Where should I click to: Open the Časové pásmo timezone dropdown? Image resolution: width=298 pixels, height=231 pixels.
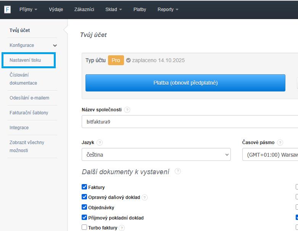(x=270, y=155)
